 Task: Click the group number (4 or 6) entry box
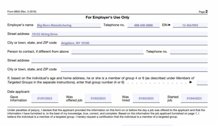tap(202, 83)
